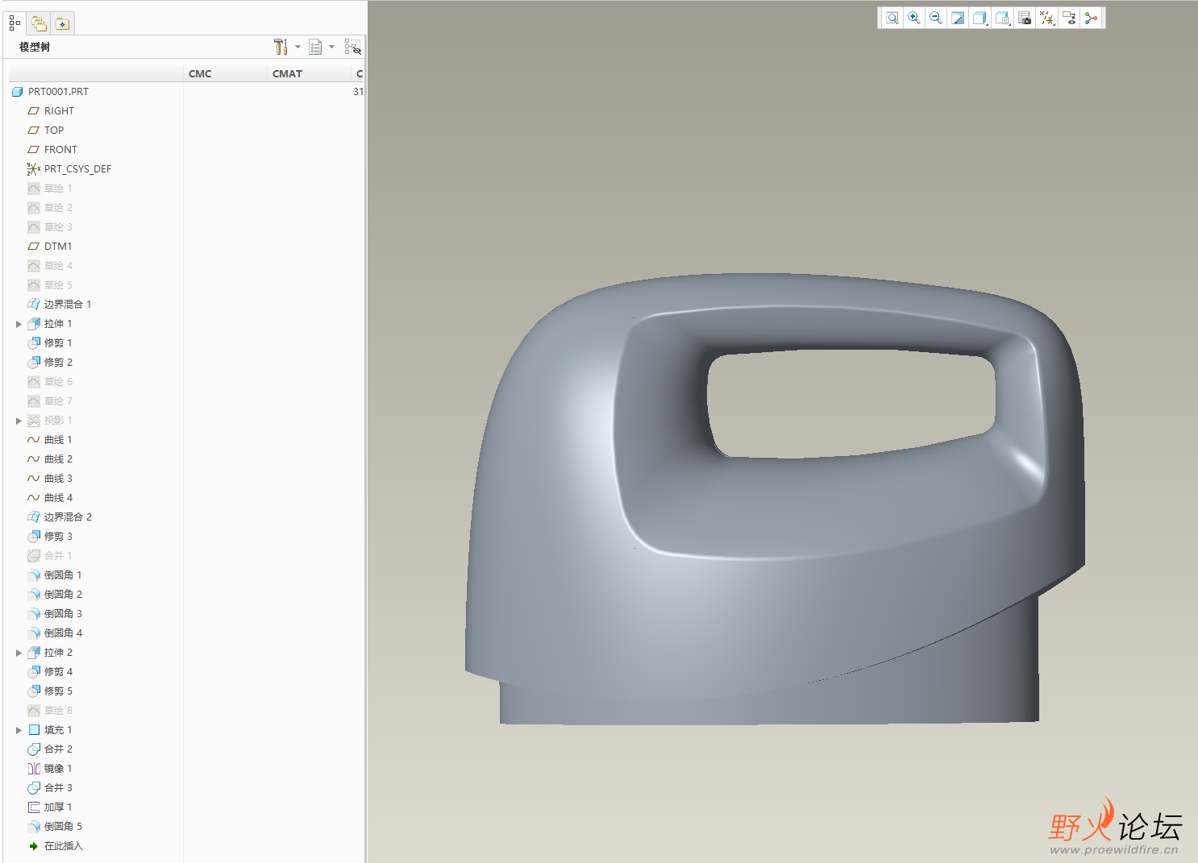The height and width of the screenshot is (863, 1198).
Task: Click the CMAT column header
Action: 287,73
